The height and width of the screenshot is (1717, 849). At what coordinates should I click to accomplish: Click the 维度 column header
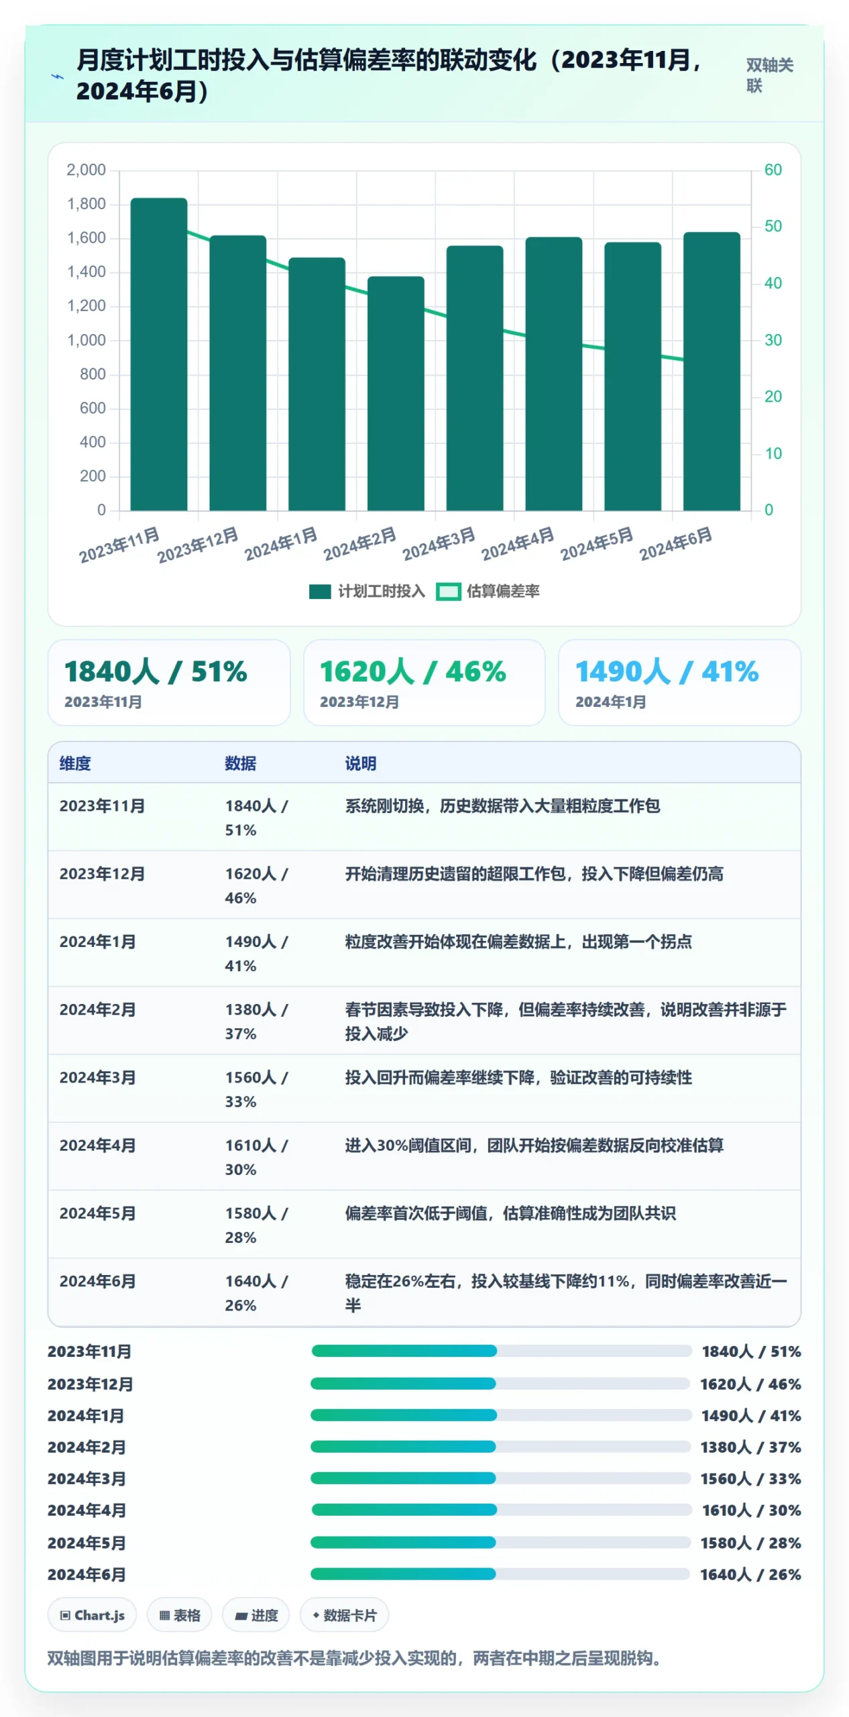pos(75,763)
